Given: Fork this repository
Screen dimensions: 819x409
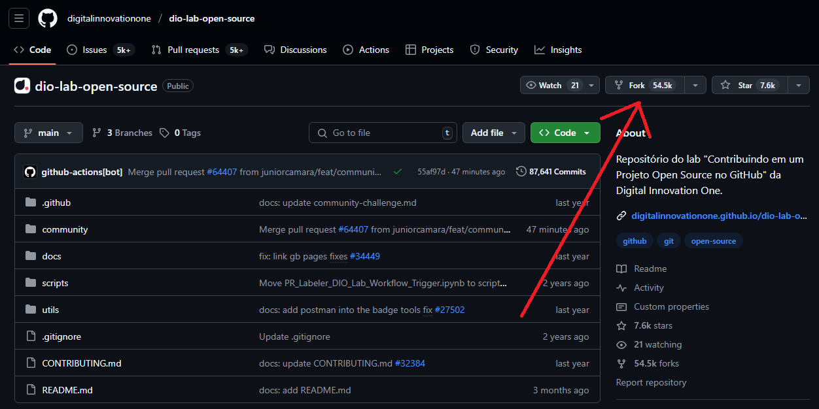Looking at the screenshot, I should (645, 86).
